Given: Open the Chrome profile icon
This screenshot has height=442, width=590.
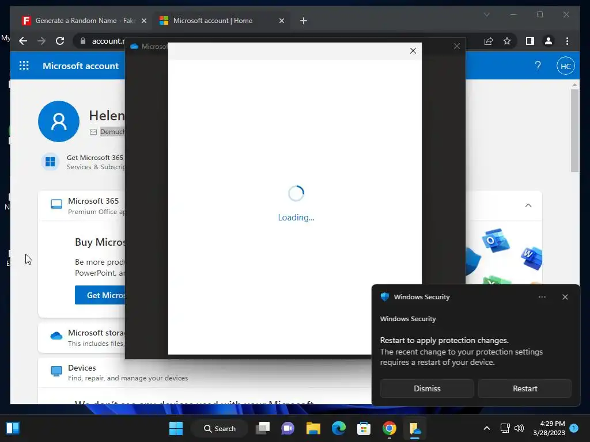Looking at the screenshot, I should pos(549,41).
